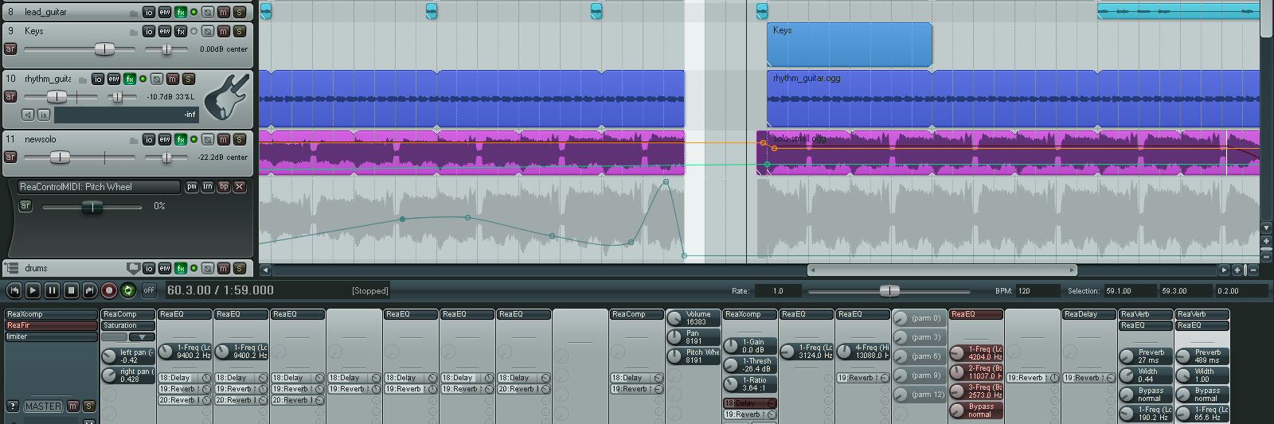Mute the rhythm_guitar track
Screen dimensions: 1274x424
coord(173,79)
